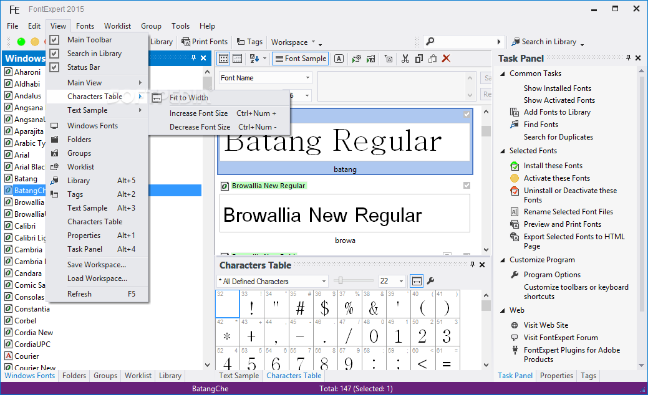Close the Windows Fonts panel
The width and height of the screenshot is (648, 395).
click(x=203, y=58)
